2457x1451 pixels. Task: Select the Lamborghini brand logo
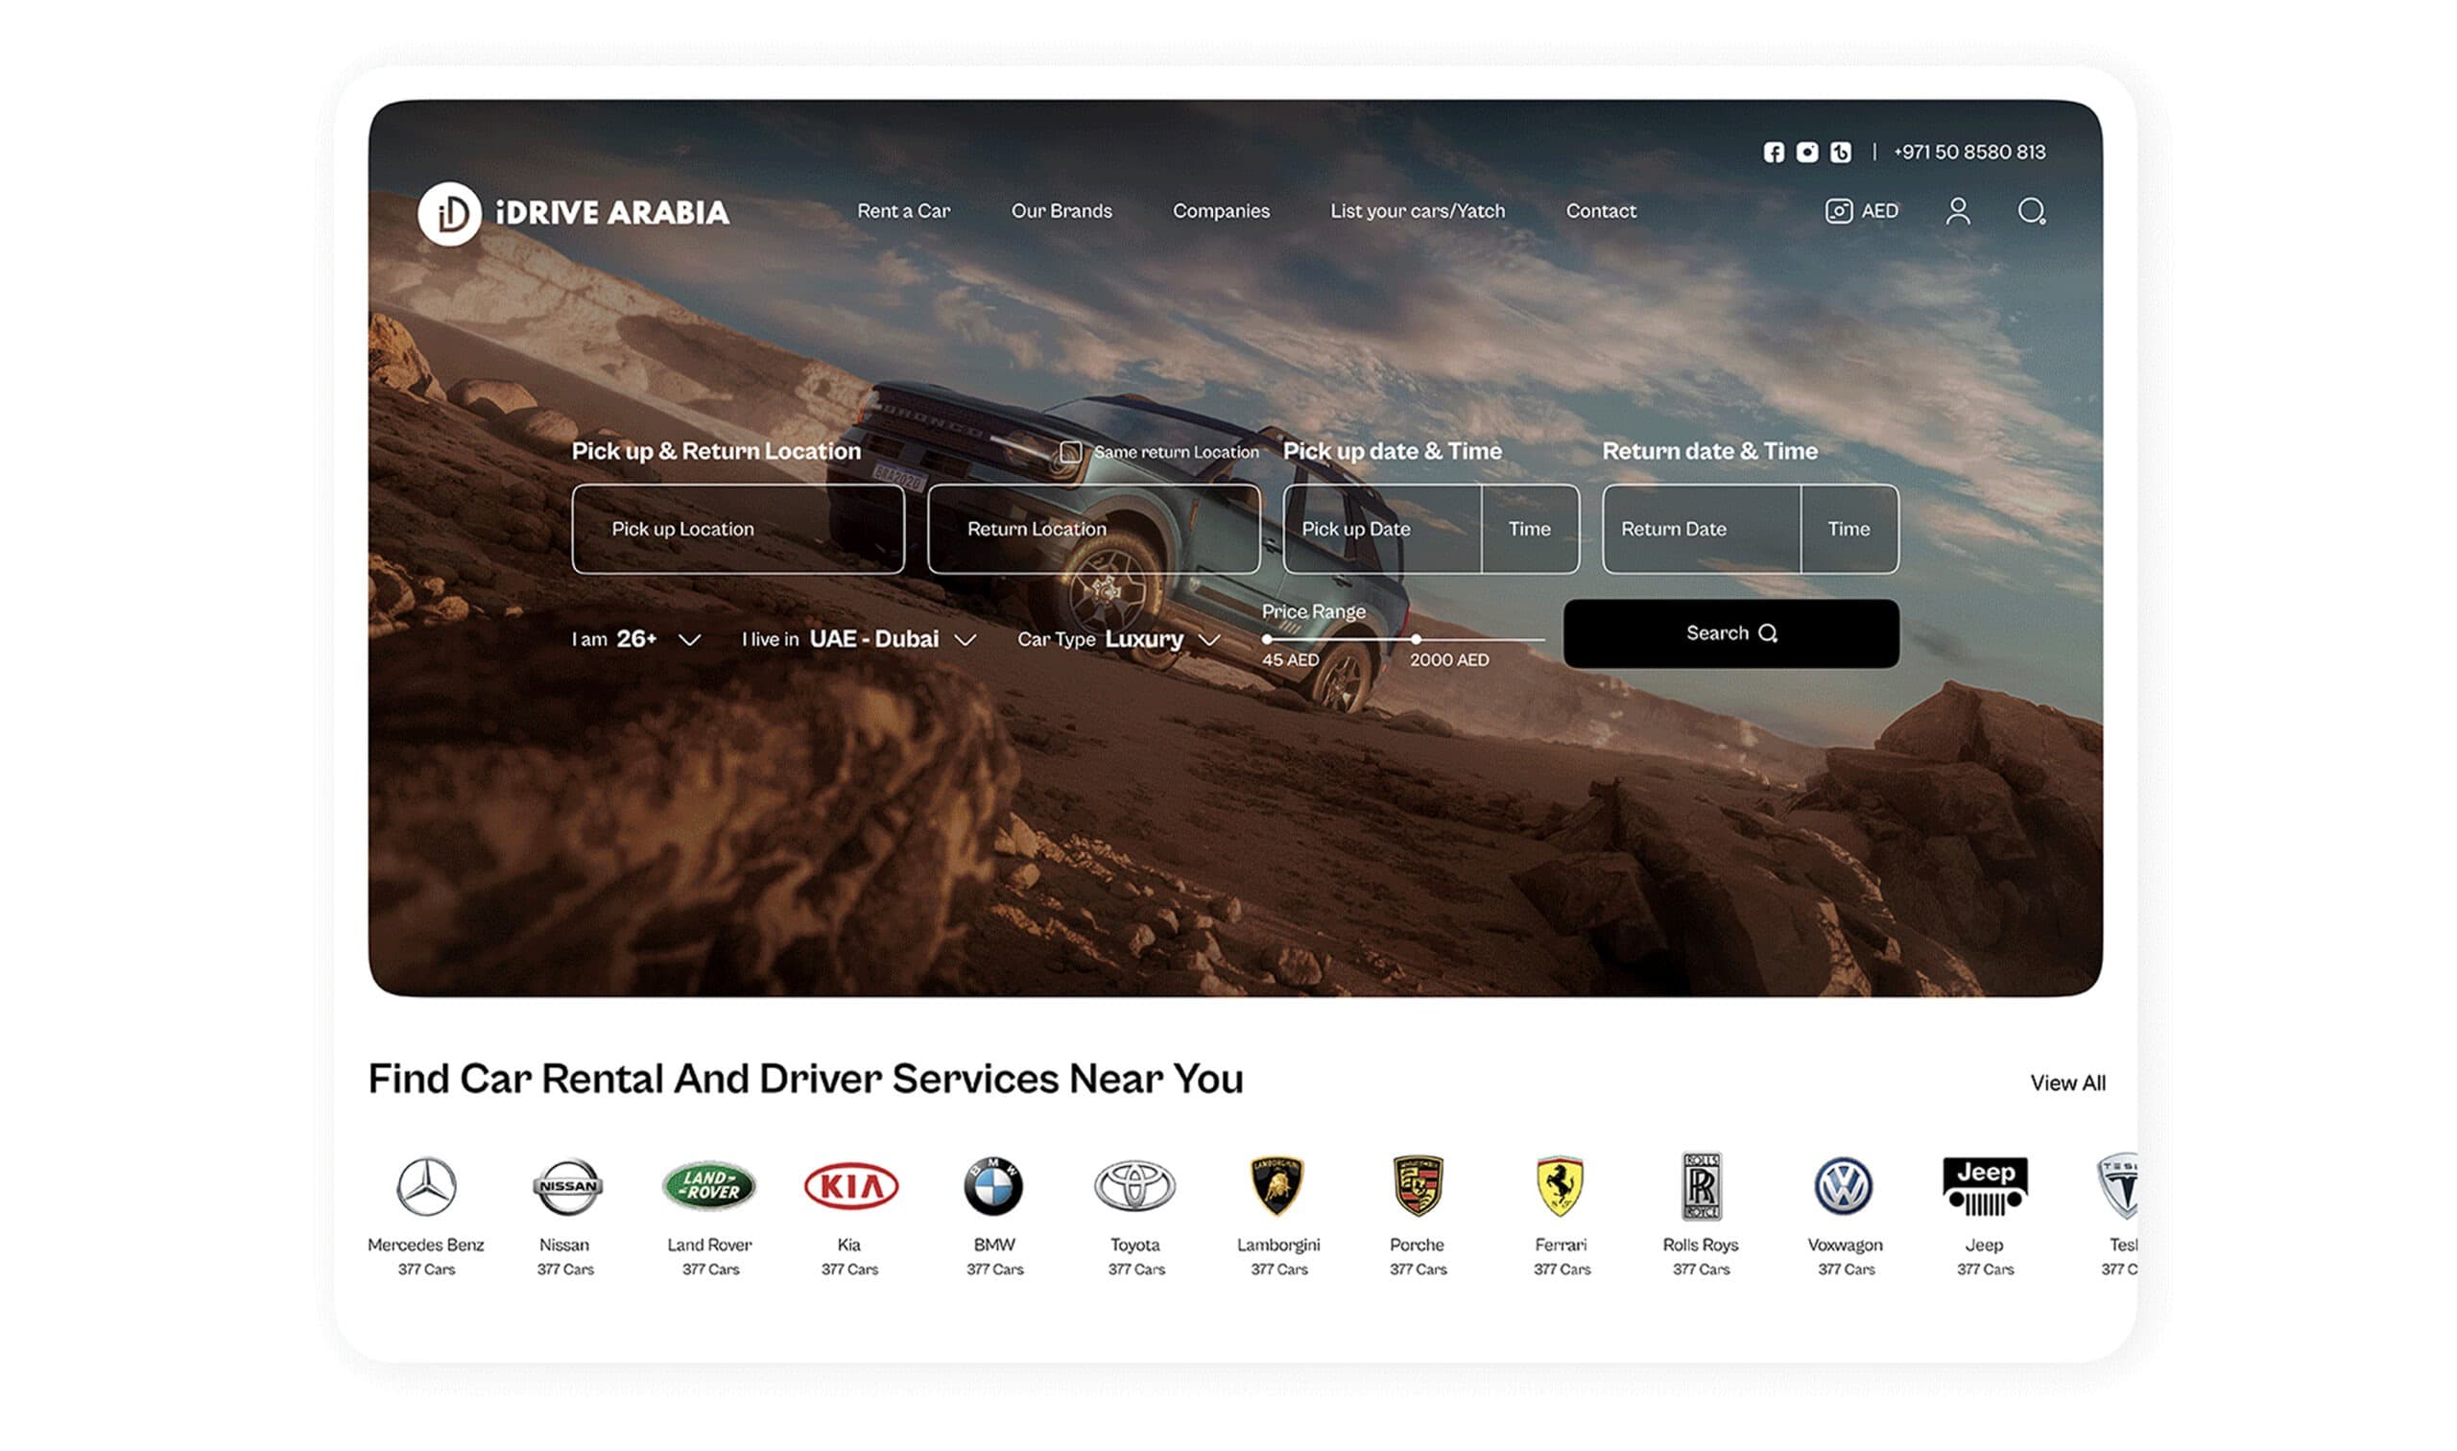click(1276, 1185)
